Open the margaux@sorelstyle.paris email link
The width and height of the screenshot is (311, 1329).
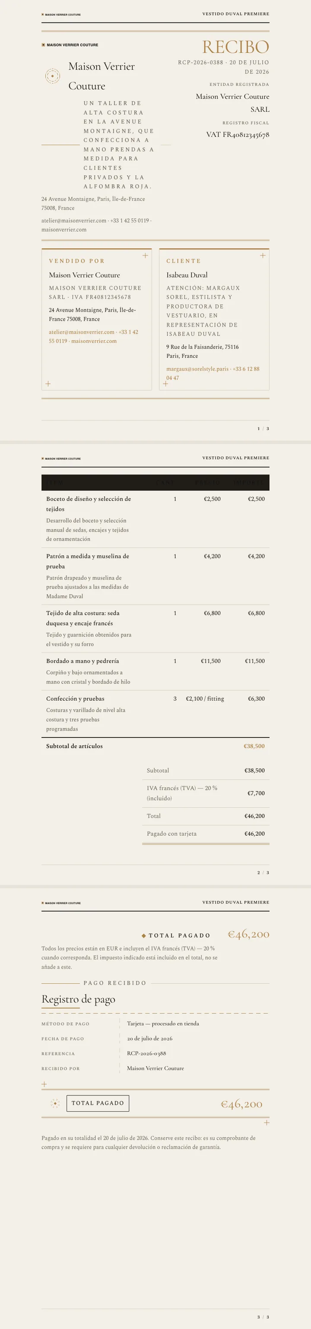tap(197, 369)
